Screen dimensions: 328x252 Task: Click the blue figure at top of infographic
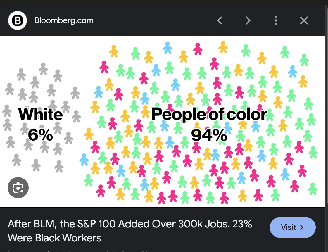168,48
